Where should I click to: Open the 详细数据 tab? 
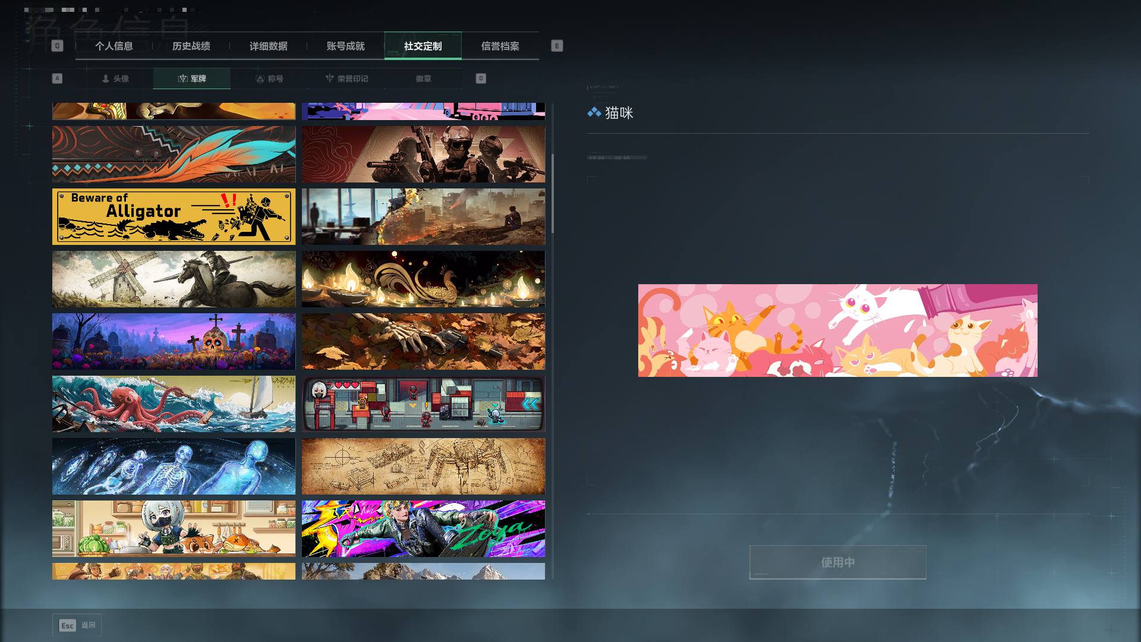click(x=268, y=46)
